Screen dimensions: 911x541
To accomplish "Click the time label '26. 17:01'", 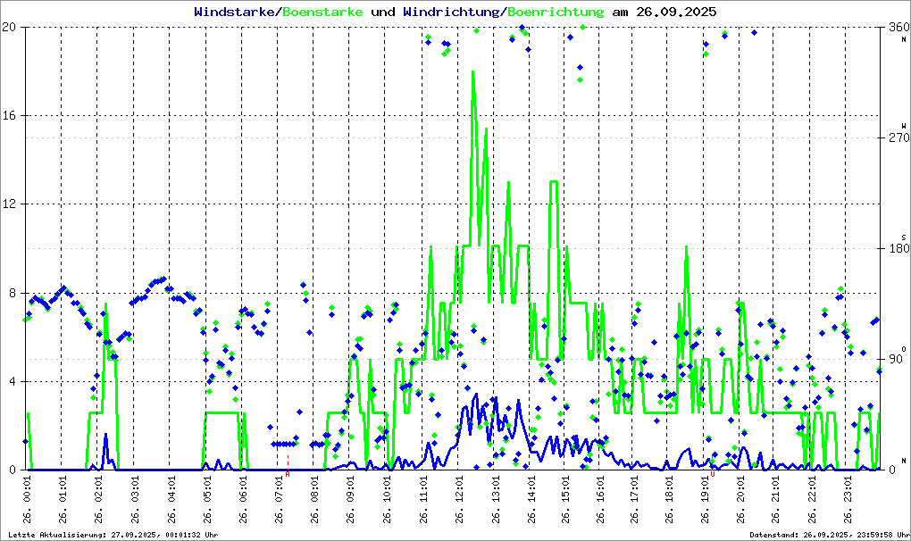I will [634, 499].
